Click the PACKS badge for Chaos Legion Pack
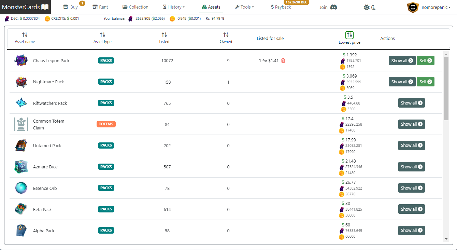Screen dimensions: 457x250 pos(106,60)
